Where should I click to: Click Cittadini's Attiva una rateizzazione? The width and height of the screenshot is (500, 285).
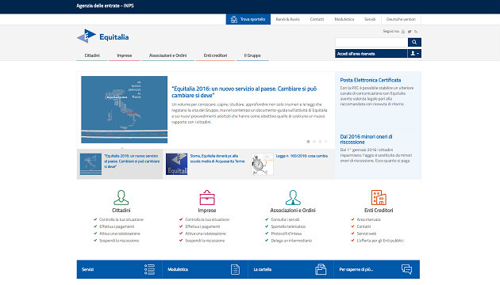(x=120, y=234)
